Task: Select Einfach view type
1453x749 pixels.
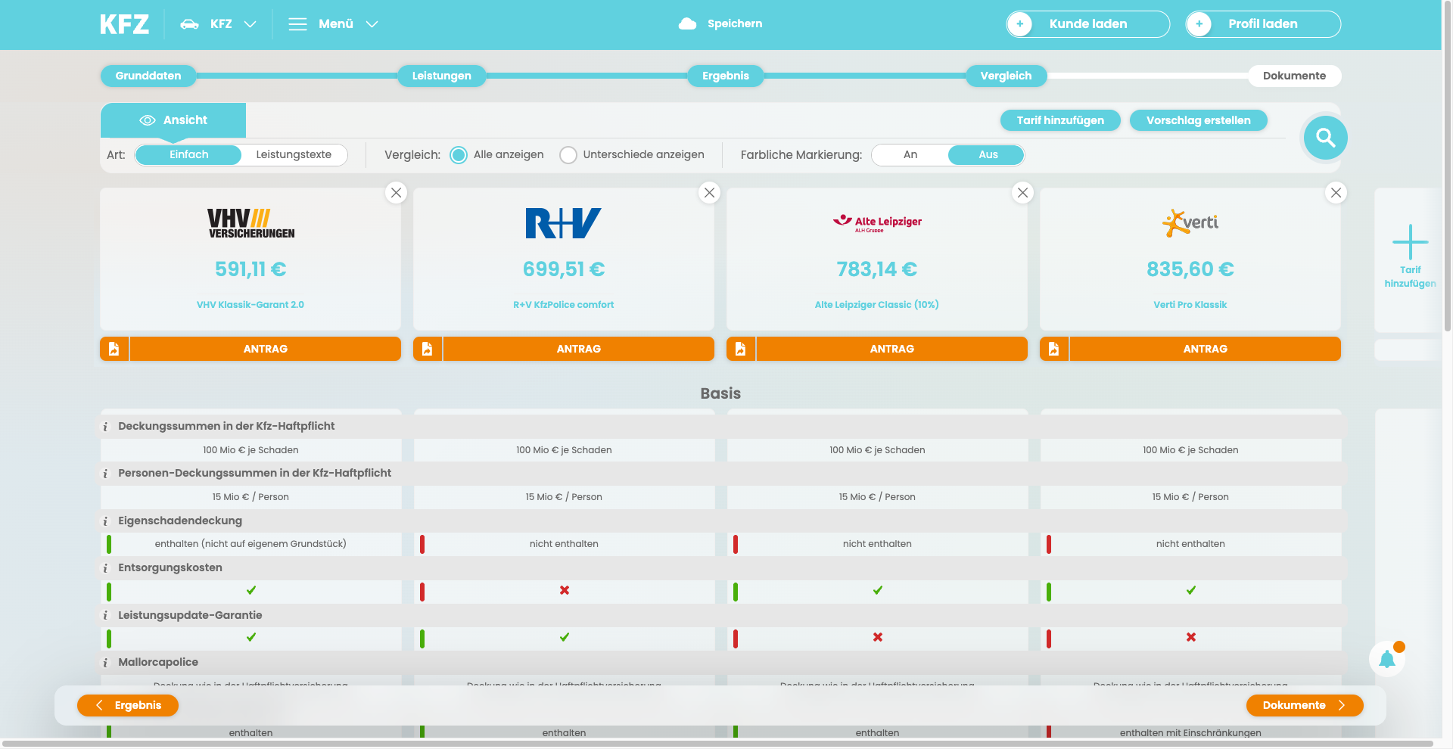Action: pos(188,154)
